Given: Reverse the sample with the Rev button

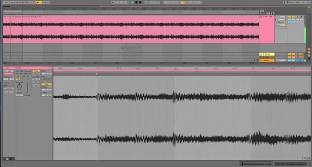Looking at the screenshot, I should pos(28,76).
